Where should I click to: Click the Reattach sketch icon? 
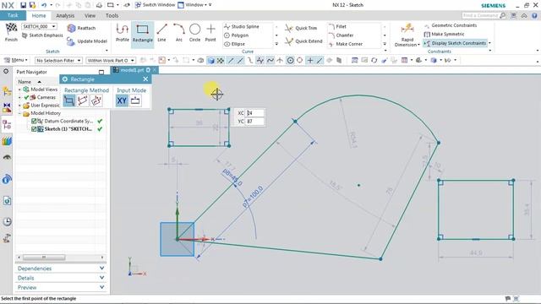click(71, 28)
